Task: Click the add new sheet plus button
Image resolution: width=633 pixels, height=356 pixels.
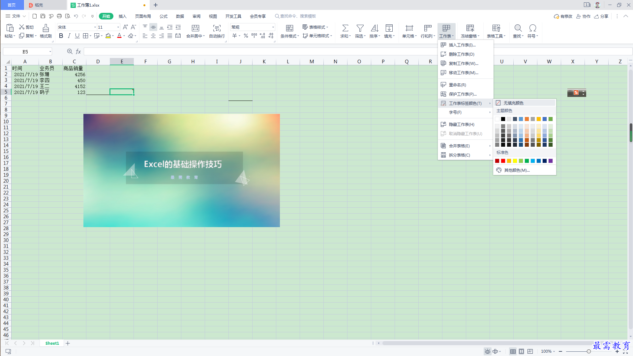Action: 68,343
